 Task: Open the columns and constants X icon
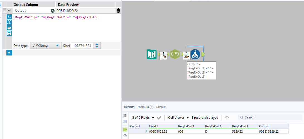(x=9, y=22)
